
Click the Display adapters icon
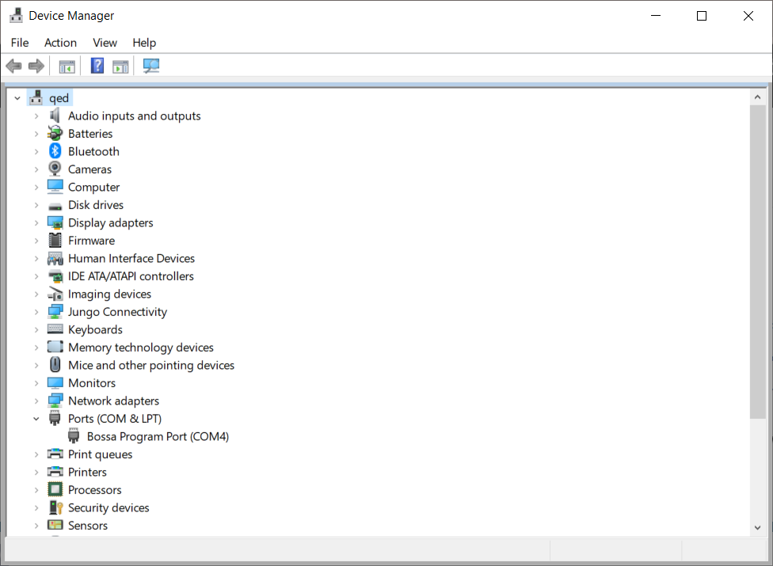coord(55,222)
